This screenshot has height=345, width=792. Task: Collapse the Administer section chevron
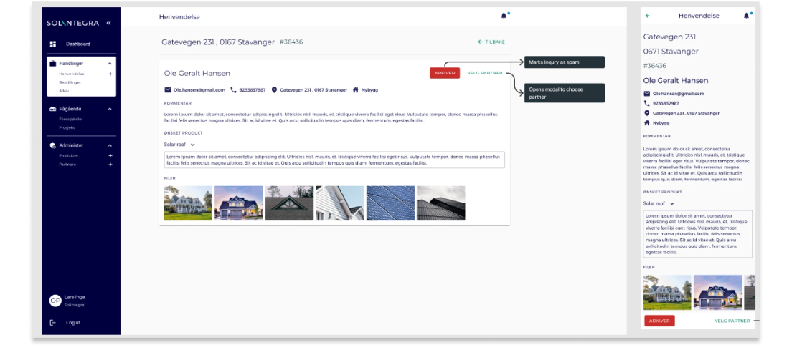click(110, 145)
